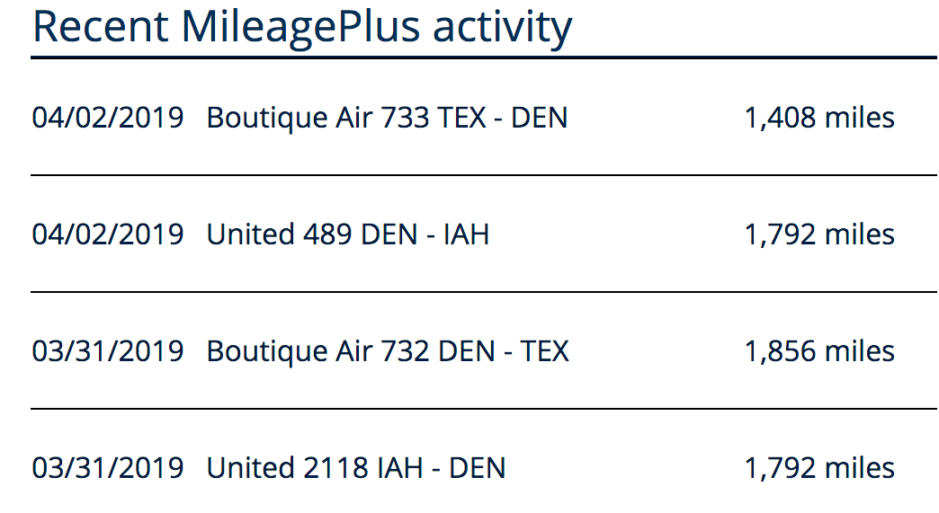
Task: Click the flight number 732 text
Action: (405, 350)
